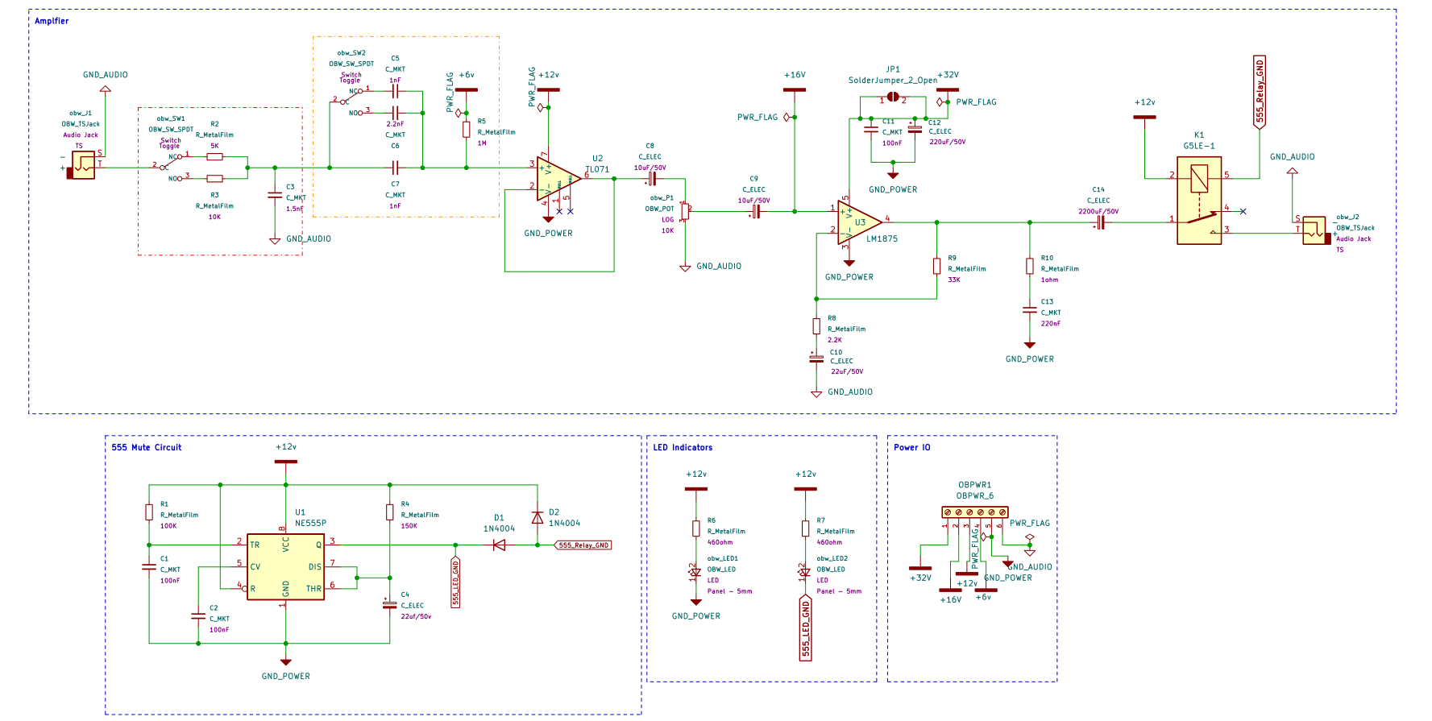Viewport: 1432px width, 721px height.
Task: Click the Amplifier sheet title text
Action: (x=52, y=21)
